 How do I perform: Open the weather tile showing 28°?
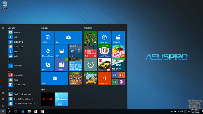(75, 51)
